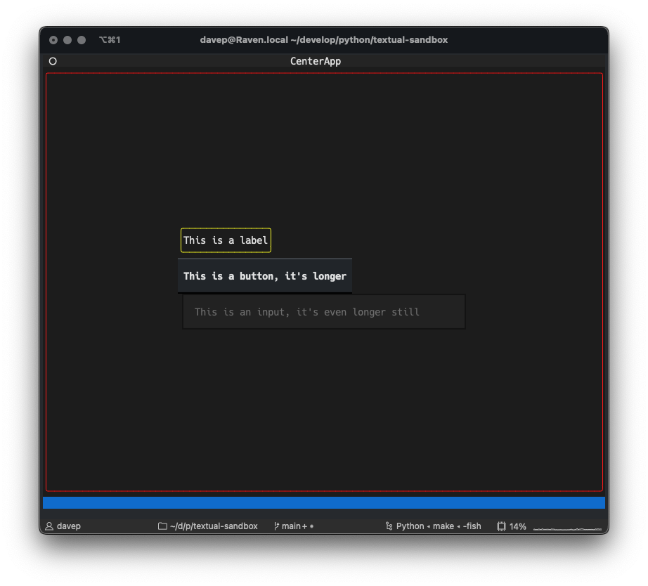This screenshot has height=586, width=648.
Task: Click the terminal window title text
Action: coord(323,39)
